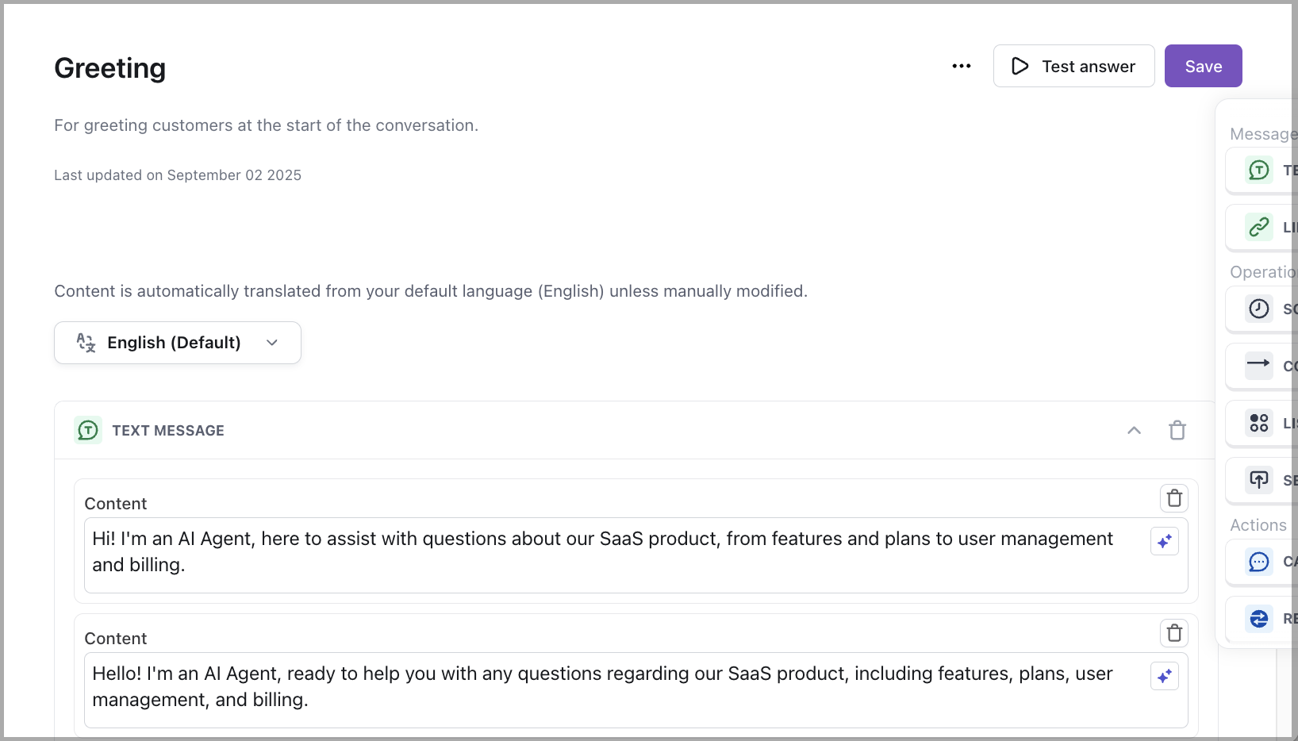The image size is (1298, 741).
Task: Delete the first Content field using its trash icon
Action: pyautogui.click(x=1174, y=498)
